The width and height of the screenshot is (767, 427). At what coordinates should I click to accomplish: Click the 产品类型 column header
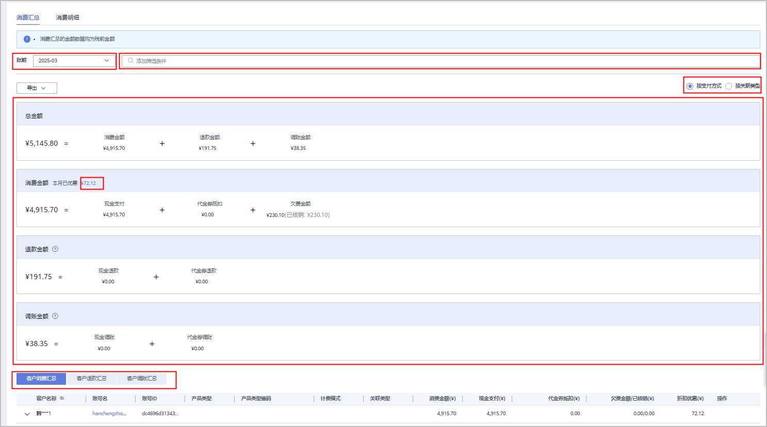pyautogui.click(x=202, y=399)
